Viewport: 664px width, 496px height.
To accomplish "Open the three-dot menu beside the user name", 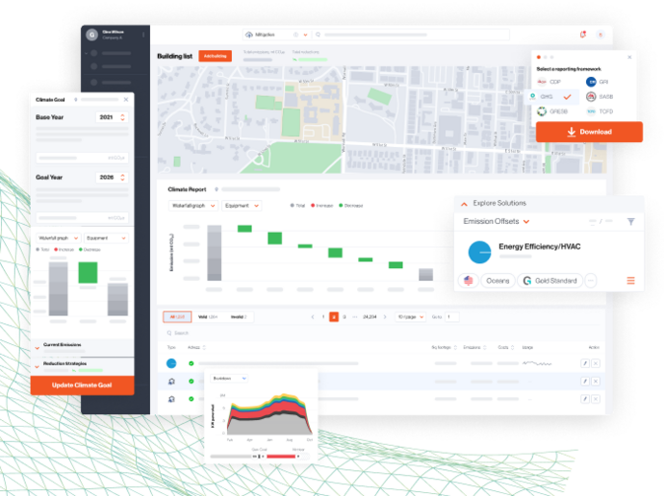I will click(x=143, y=35).
